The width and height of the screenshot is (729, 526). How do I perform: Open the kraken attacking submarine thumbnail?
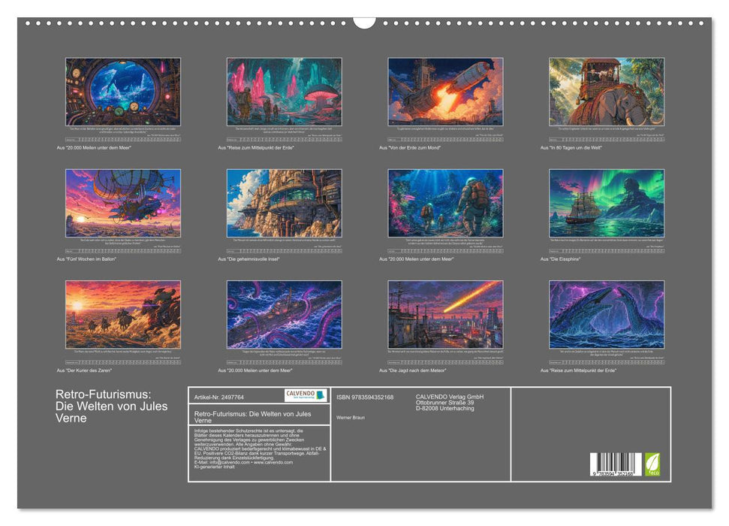(284, 314)
